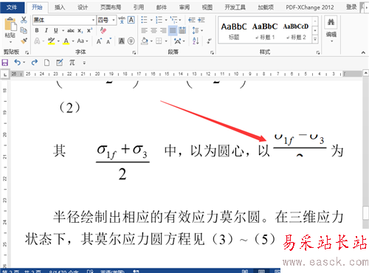Apply numbered list

click(x=159, y=20)
